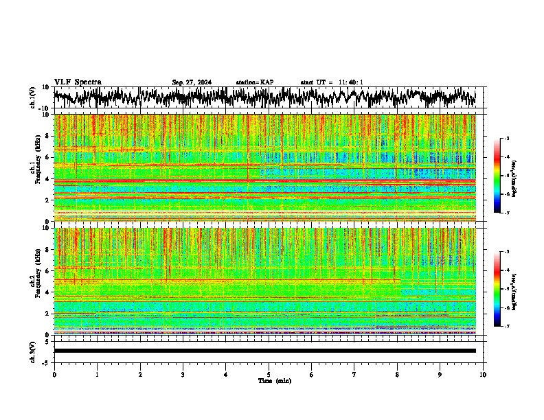Image resolution: width=544 pixels, height=420 pixels.
Task: Click inside the ch.2 spectrogram panel
Action: coord(265,281)
